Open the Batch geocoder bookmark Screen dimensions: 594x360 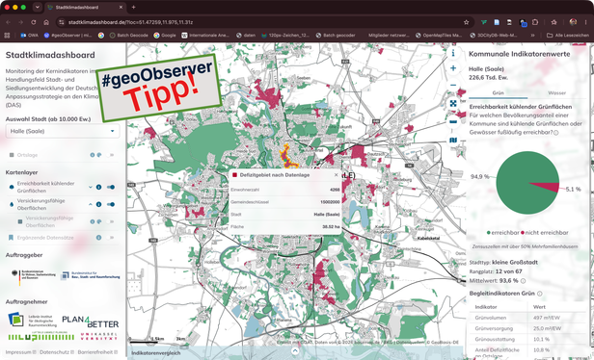336,36
